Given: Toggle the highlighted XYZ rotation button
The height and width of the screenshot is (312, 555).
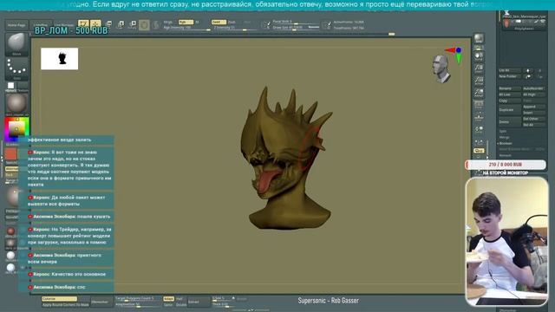Looking at the screenshot, I should pyautogui.click(x=479, y=151).
